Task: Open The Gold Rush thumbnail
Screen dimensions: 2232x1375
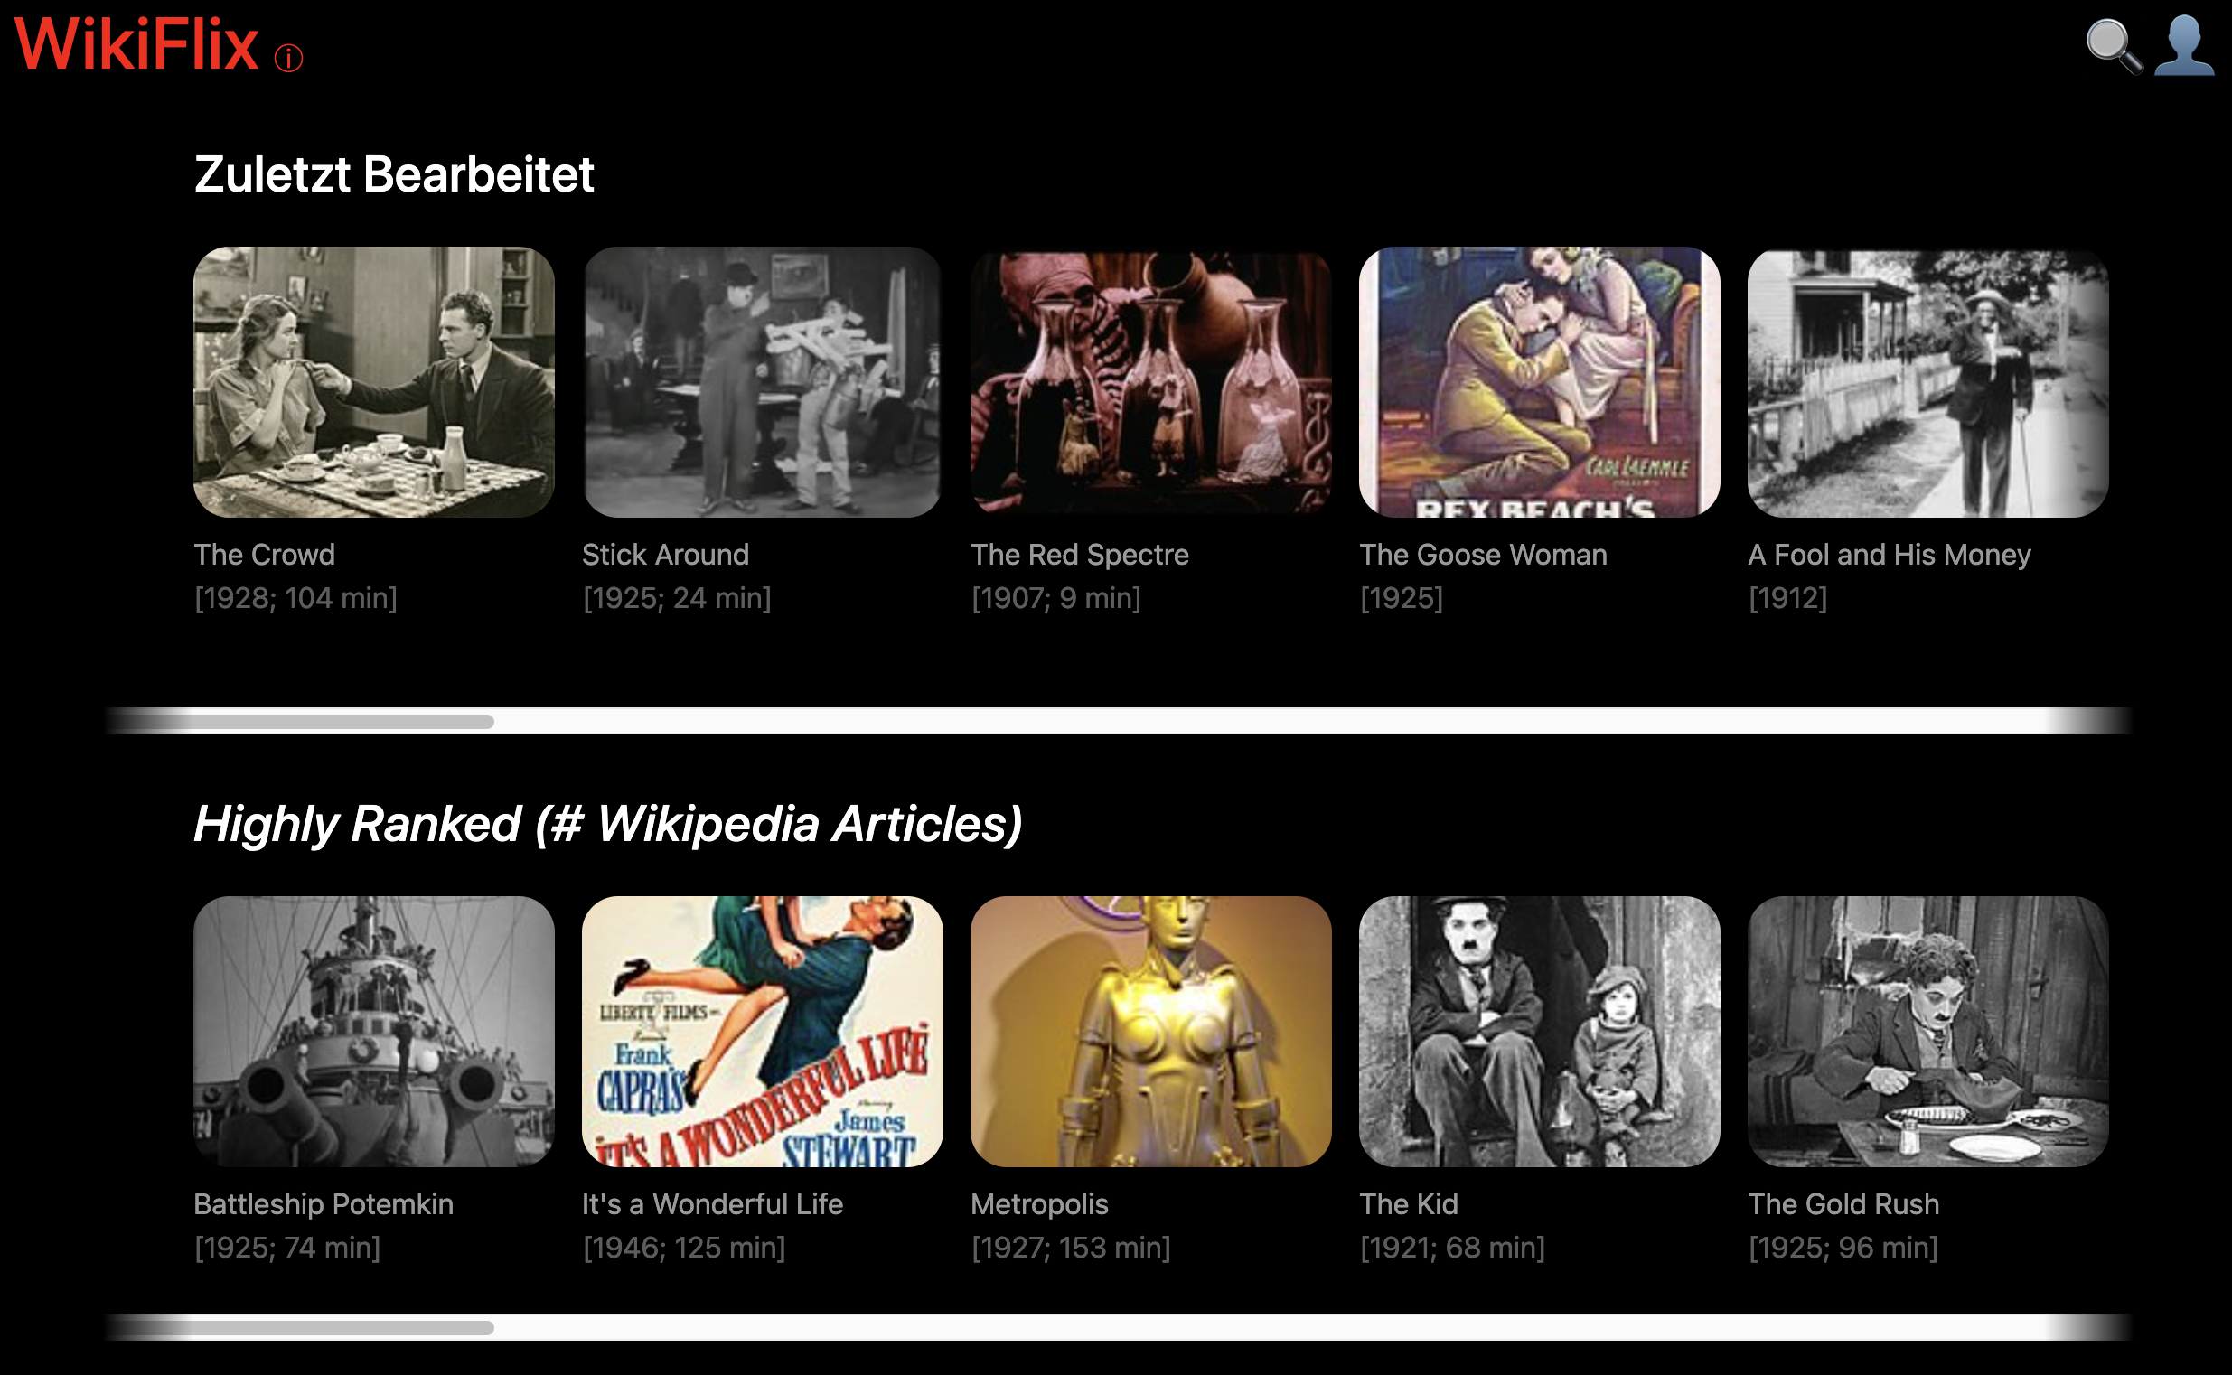Action: tap(1927, 1032)
